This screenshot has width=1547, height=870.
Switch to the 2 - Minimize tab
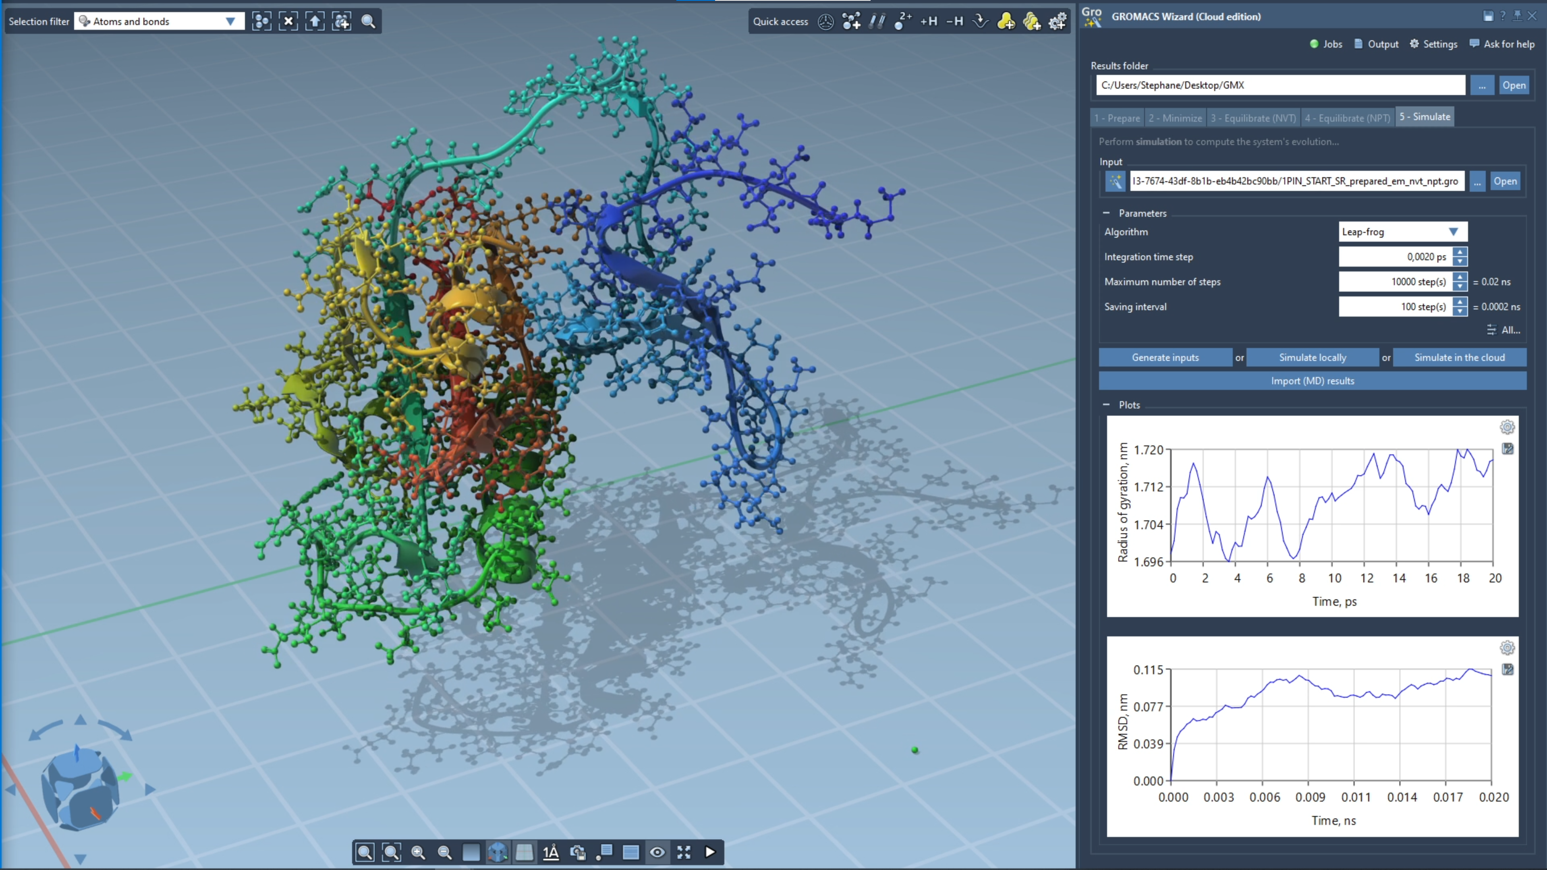[x=1175, y=118]
